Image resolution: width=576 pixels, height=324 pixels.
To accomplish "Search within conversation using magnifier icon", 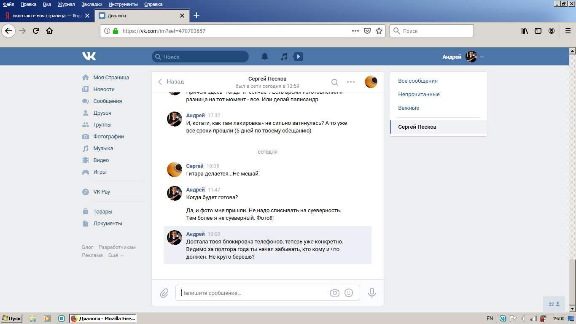I will click(334, 82).
